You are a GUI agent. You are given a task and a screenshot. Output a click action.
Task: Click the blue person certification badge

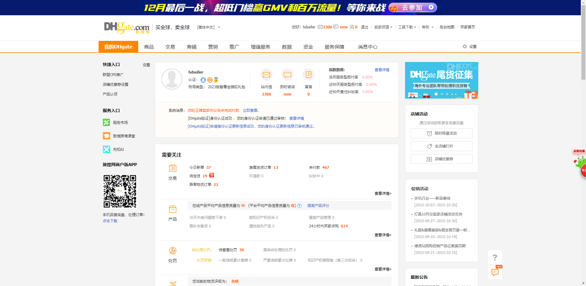[203, 80]
